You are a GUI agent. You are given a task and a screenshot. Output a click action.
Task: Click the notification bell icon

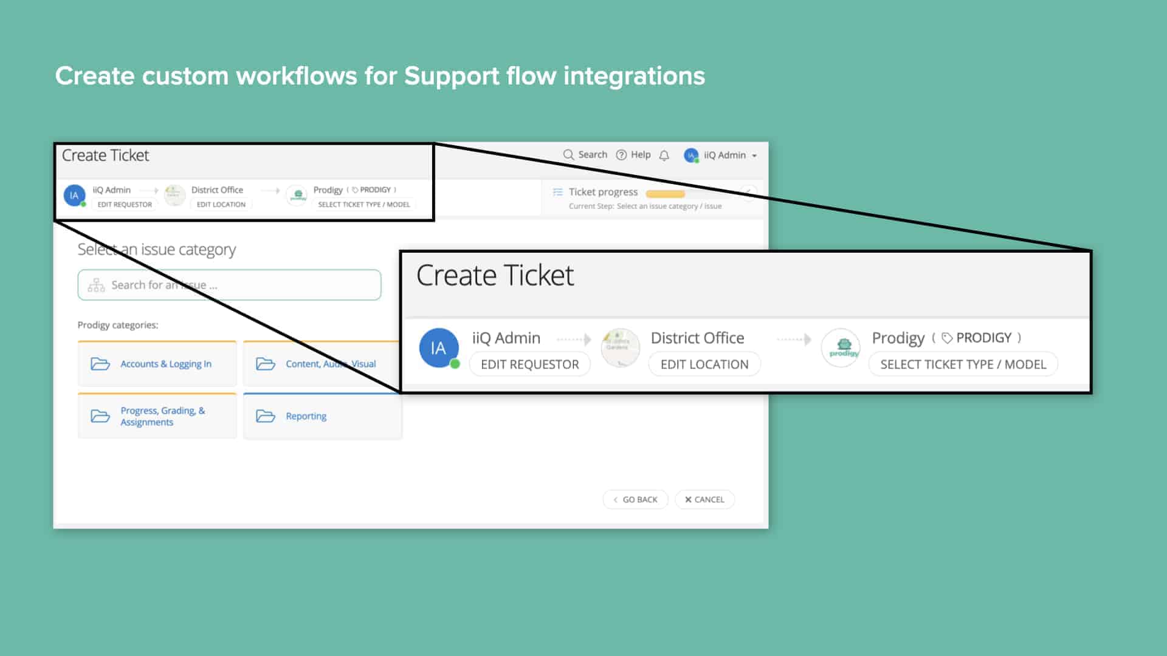664,155
